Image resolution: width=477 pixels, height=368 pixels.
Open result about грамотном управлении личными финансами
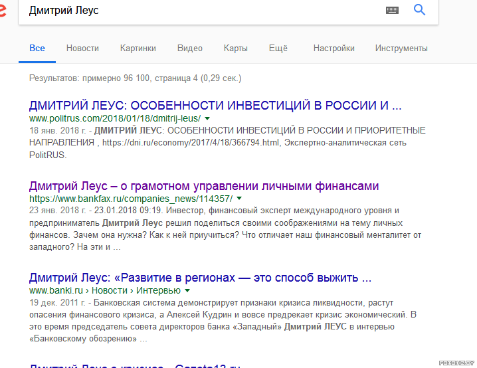(204, 186)
